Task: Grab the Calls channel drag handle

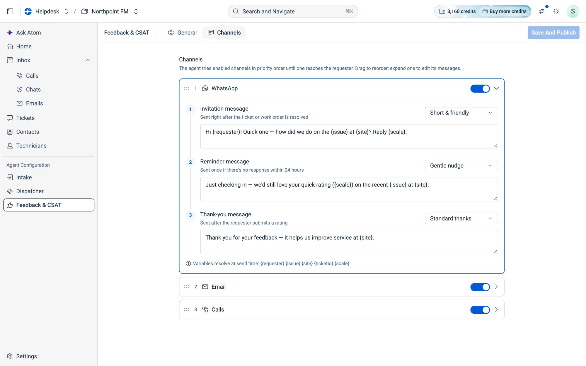Action: click(x=187, y=309)
